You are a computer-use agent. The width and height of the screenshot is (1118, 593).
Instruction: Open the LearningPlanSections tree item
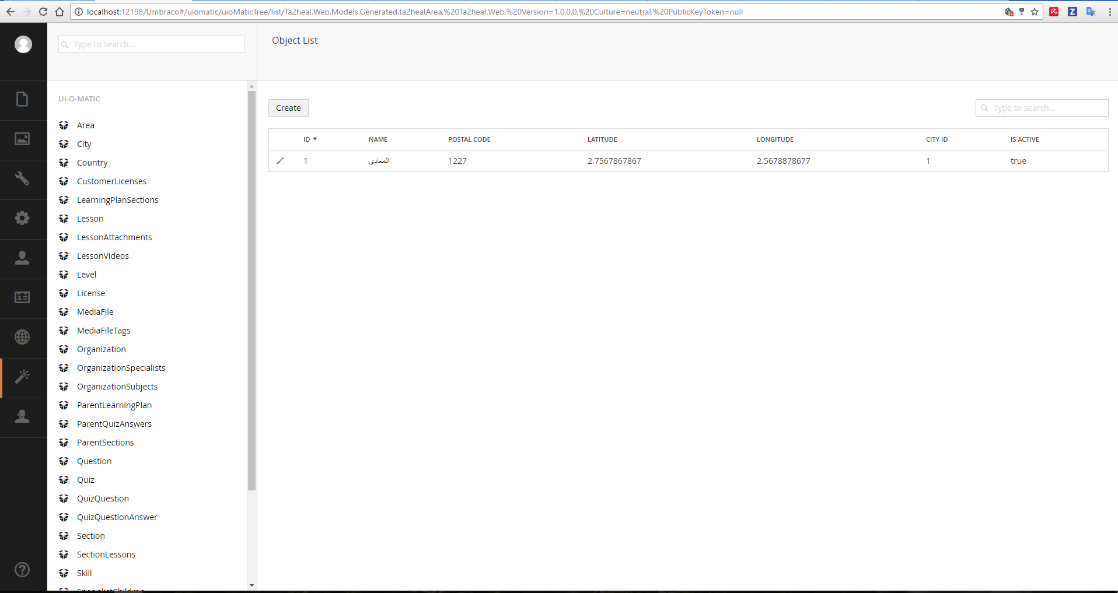(x=117, y=200)
